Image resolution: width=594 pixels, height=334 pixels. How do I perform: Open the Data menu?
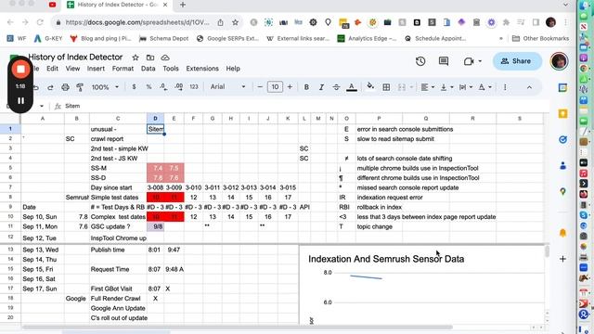(148, 69)
